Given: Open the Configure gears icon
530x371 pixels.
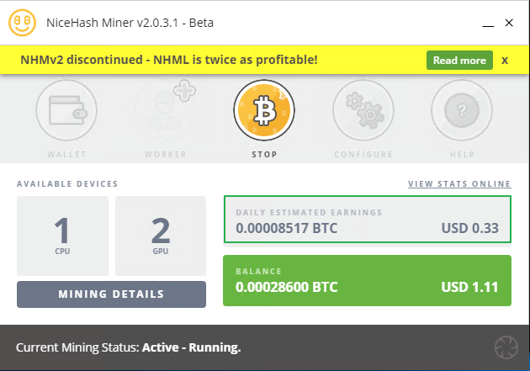Looking at the screenshot, I should click(x=363, y=110).
